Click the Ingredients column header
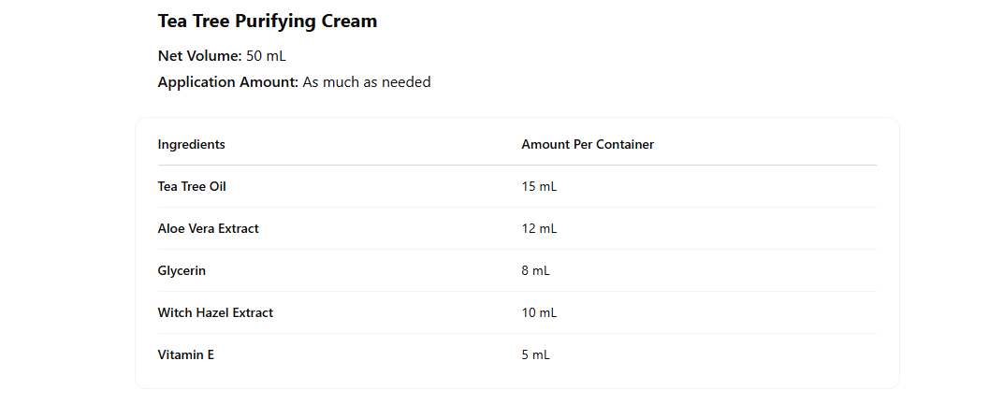This screenshot has height=419, width=1003. 191,144
